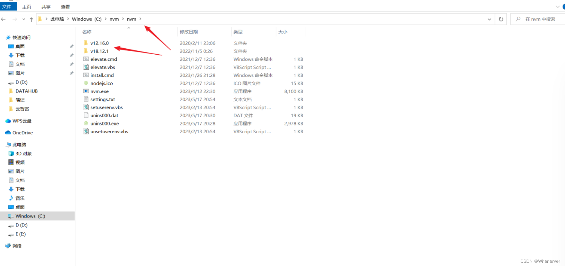The image size is (565, 266).
Task: Open the 云智富 folder in sidebar
Action: (x=22, y=109)
